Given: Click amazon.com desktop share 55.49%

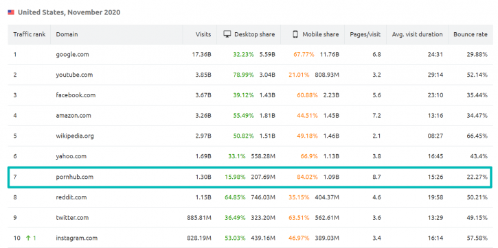Looking at the screenshot, I should 244,115.
